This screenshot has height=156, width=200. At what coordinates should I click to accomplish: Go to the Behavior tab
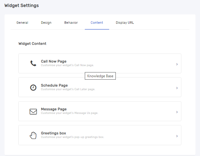tap(71, 23)
